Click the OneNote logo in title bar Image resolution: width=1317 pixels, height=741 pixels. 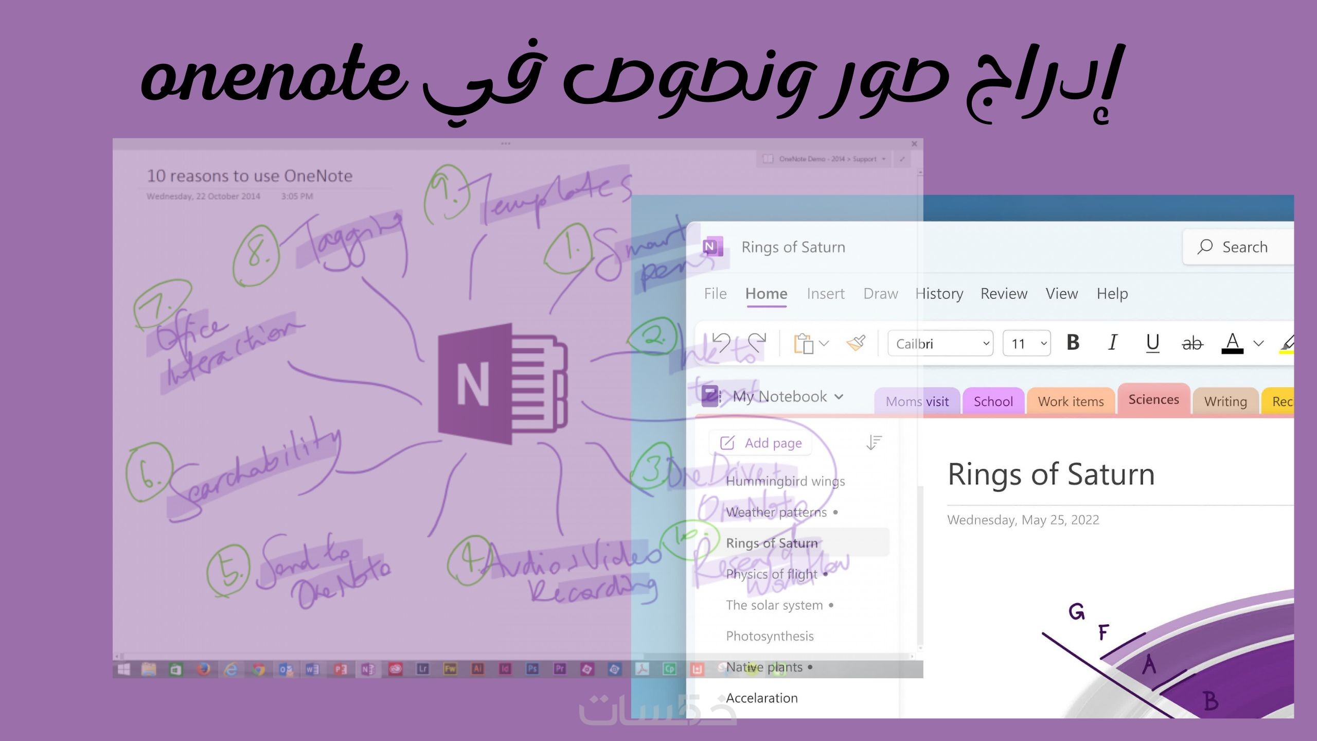tap(712, 247)
